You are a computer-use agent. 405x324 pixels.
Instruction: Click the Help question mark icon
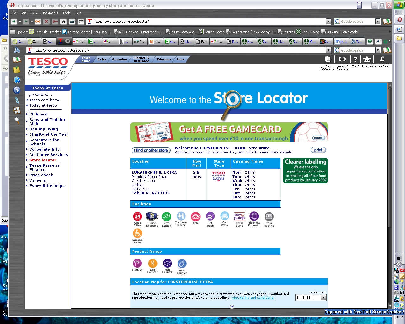coord(355,59)
